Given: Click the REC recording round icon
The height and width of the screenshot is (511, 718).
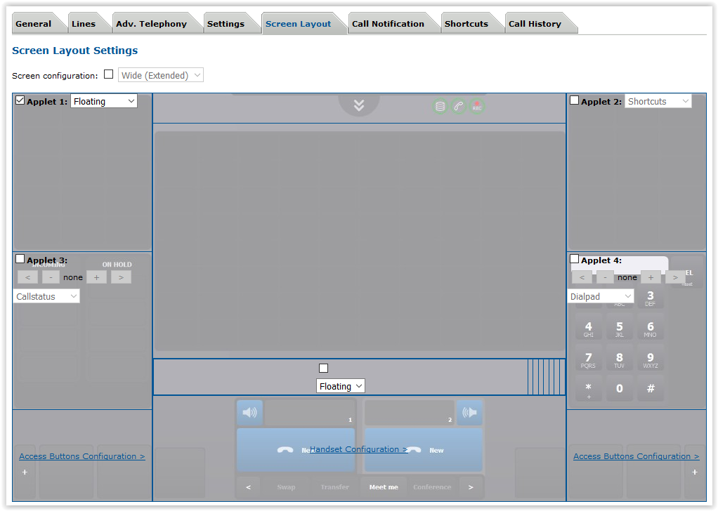Looking at the screenshot, I should pyautogui.click(x=477, y=107).
